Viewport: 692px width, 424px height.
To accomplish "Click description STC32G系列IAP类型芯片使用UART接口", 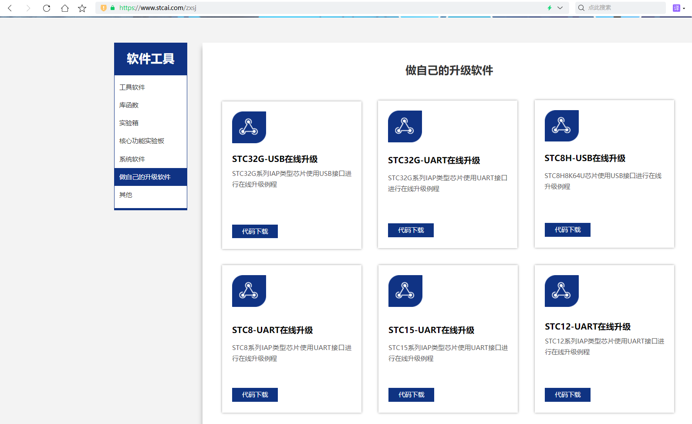I will (448, 183).
